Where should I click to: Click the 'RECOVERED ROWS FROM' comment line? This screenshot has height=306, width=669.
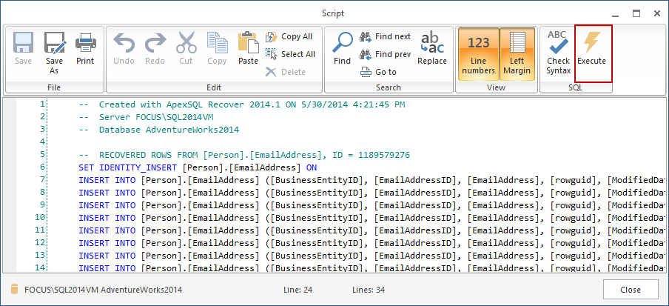tap(244, 155)
